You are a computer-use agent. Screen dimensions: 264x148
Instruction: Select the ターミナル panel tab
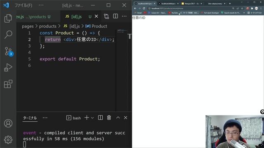click(30, 118)
